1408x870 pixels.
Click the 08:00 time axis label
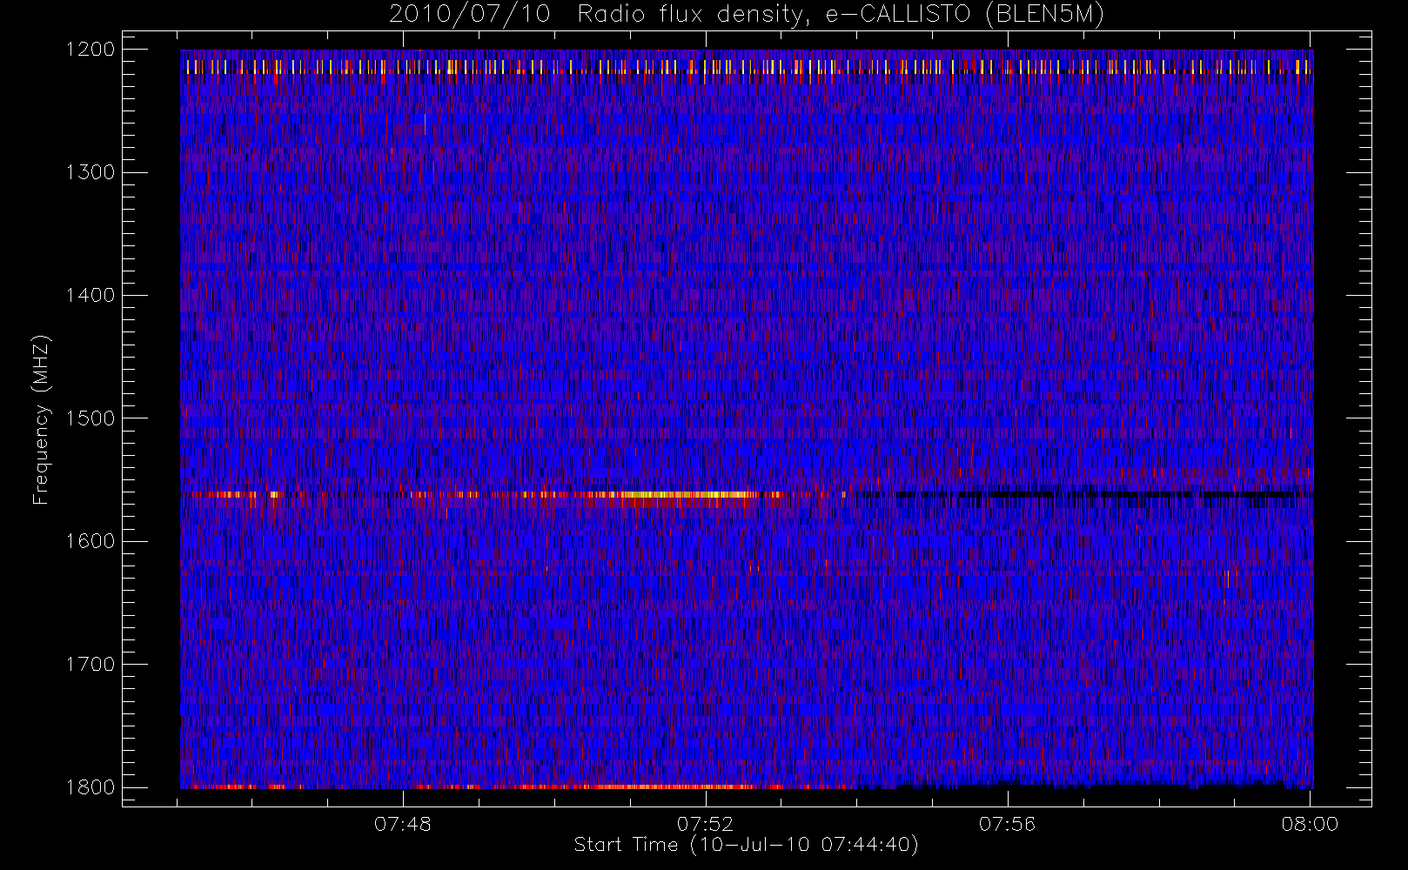(x=1310, y=824)
